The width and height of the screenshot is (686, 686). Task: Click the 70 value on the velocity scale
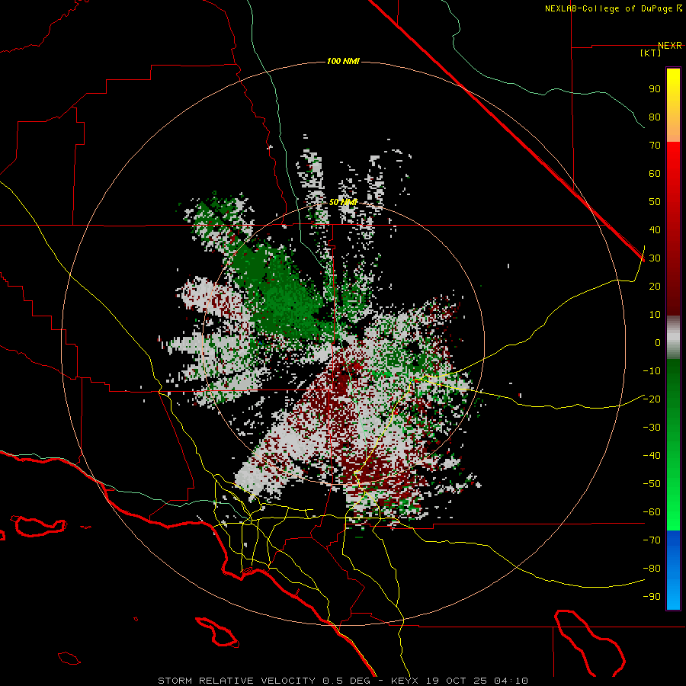[655, 146]
